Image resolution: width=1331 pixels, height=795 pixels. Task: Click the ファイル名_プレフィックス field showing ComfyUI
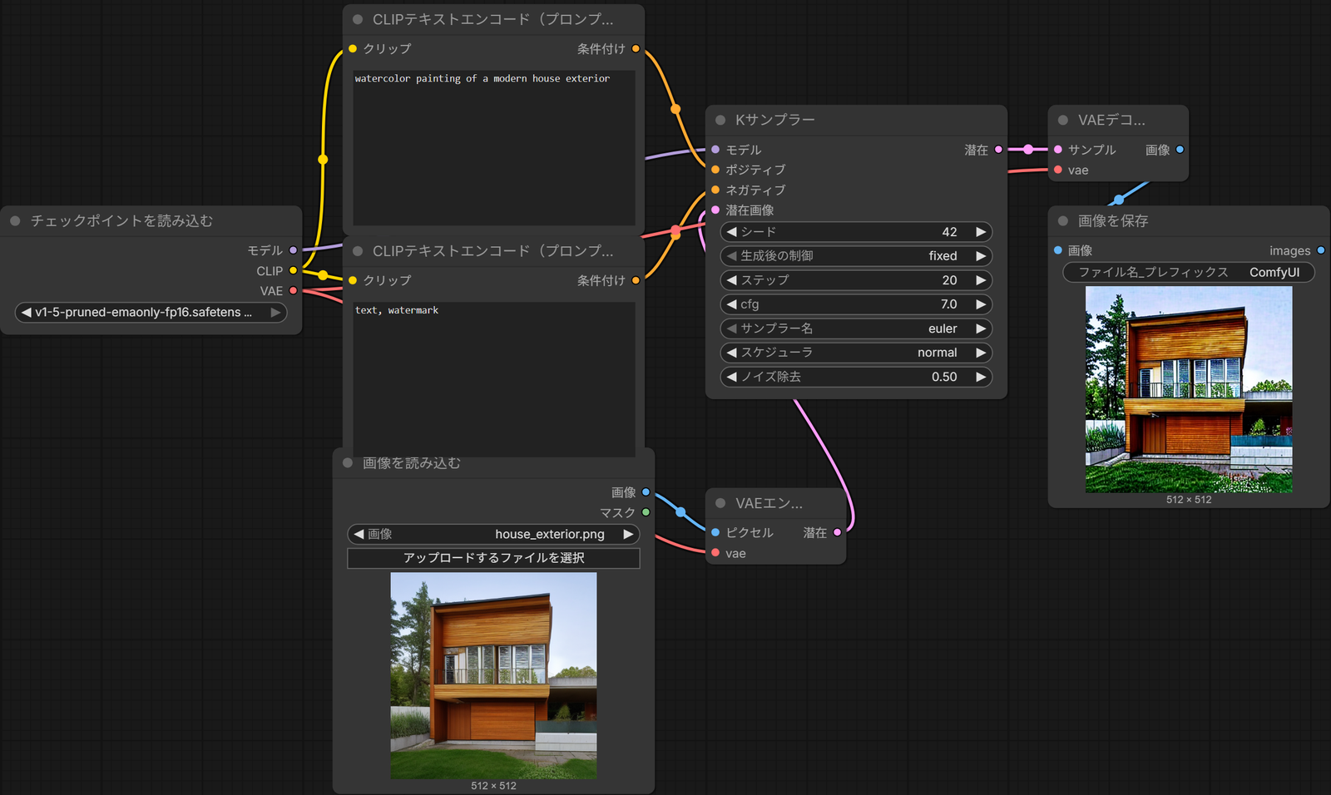pos(1189,273)
